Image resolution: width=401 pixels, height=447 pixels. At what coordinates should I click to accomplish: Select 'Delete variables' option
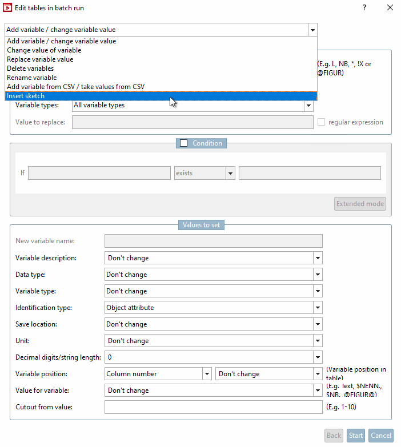coord(161,69)
